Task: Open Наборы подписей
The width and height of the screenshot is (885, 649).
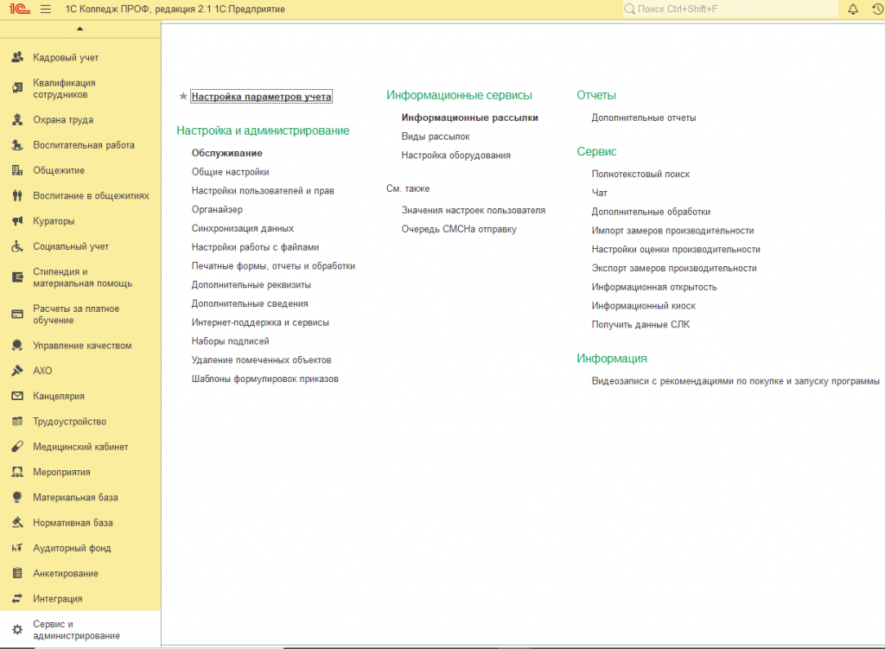Action: point(230,341)
